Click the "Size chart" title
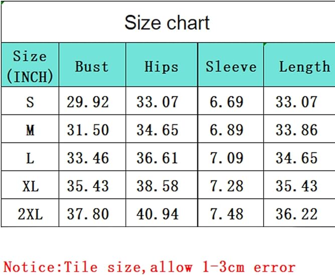The height and width of the screenshot is (275, 335). (167, 22)
